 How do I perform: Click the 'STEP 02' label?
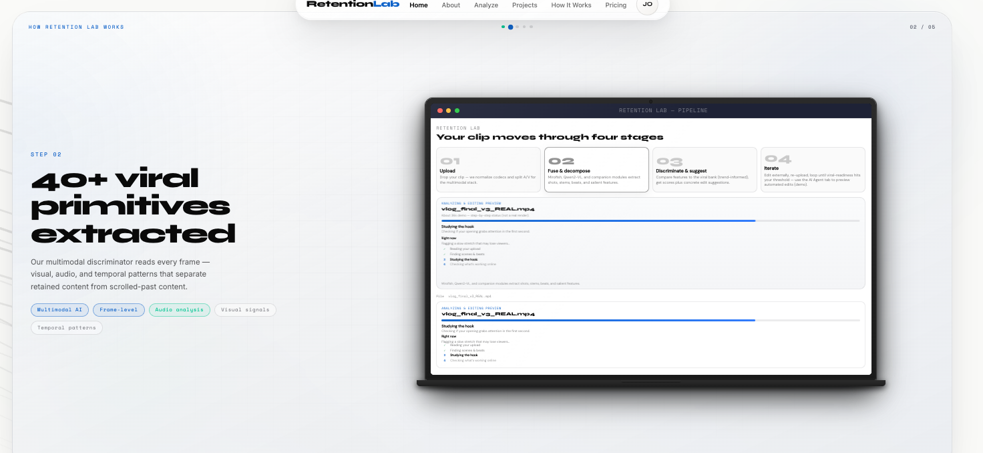(46, 154)
